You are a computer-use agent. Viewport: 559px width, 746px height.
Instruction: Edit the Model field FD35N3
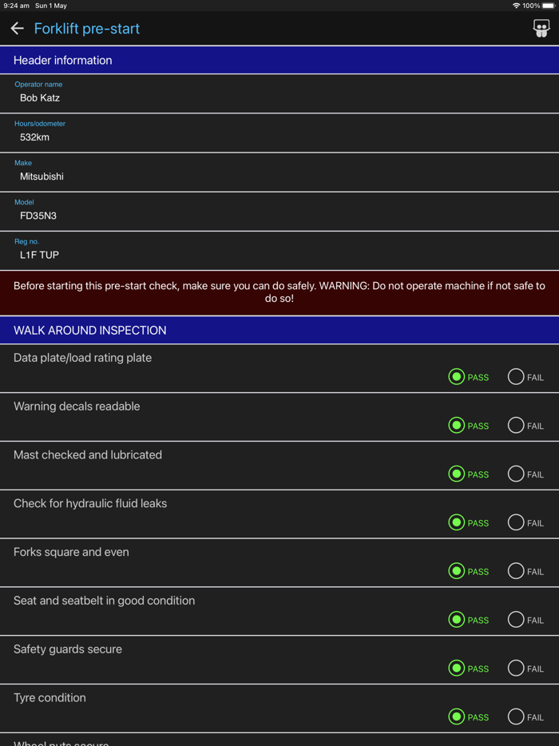(279, 215)
